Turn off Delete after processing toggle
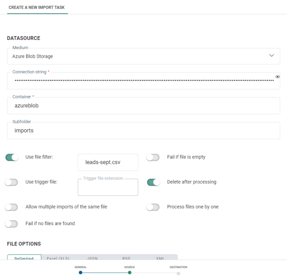This screenshot has height=278, width=287. (x=153, y=182)
